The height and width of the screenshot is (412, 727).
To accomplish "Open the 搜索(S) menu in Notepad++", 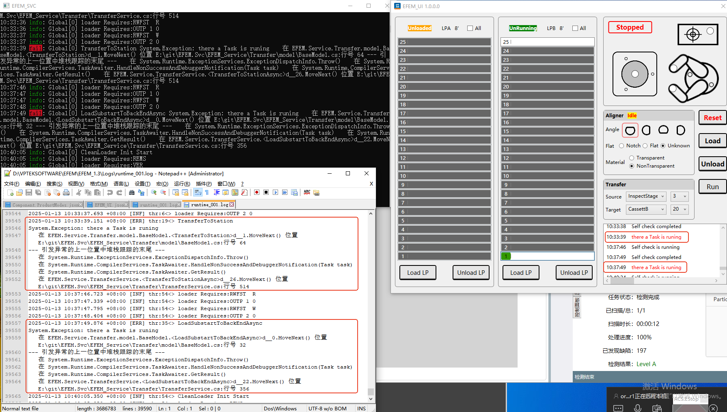I will 54,184.
